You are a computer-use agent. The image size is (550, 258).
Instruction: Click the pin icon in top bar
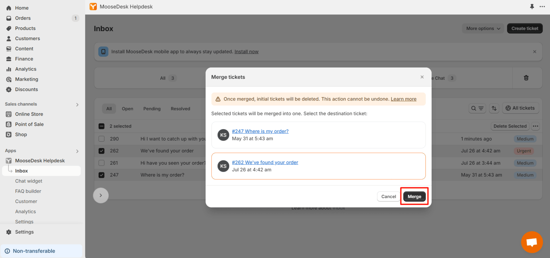(x=532, y=7)
